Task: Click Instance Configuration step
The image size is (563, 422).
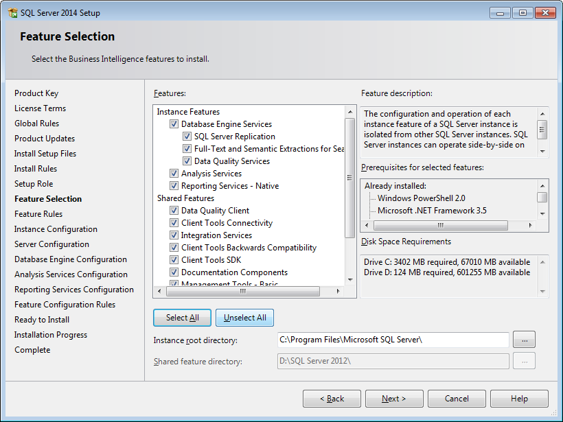Action: 56,229
